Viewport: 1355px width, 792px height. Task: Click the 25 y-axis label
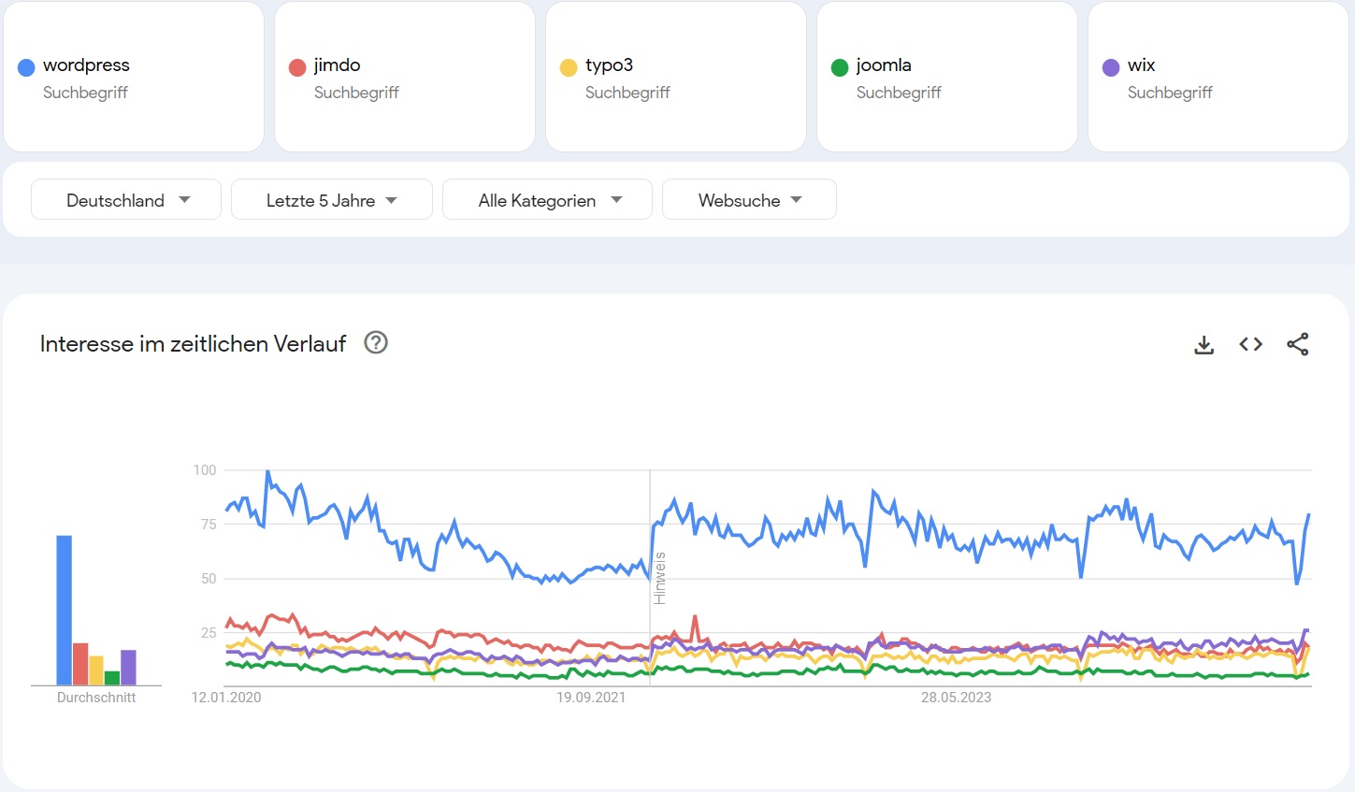click(x=209, y=633)
